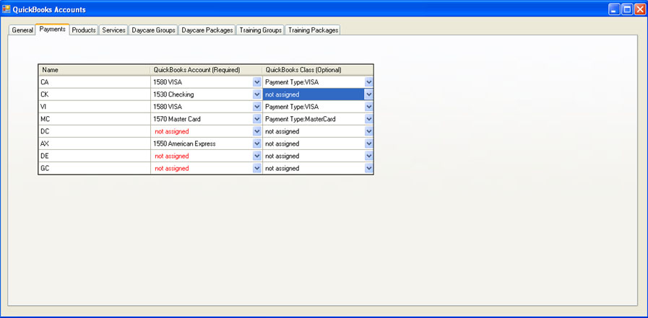
Task: Click Payment Type:VISA class in VI row
Action: (x=292, y=107)
